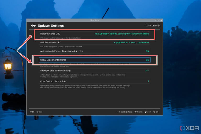201x134 pixels.
Task: Change Core Backup History Size value 1
Action: coord(148,81)
